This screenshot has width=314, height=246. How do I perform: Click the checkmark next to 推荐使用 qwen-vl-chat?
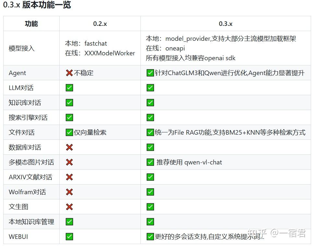pos(150,162)
